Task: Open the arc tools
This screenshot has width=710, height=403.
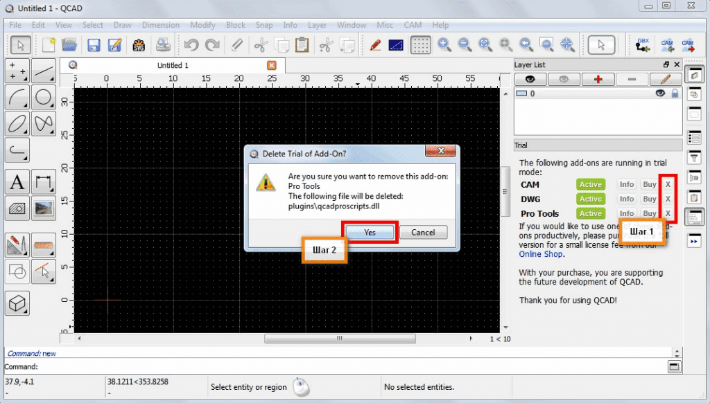Action: coord(17,97)
